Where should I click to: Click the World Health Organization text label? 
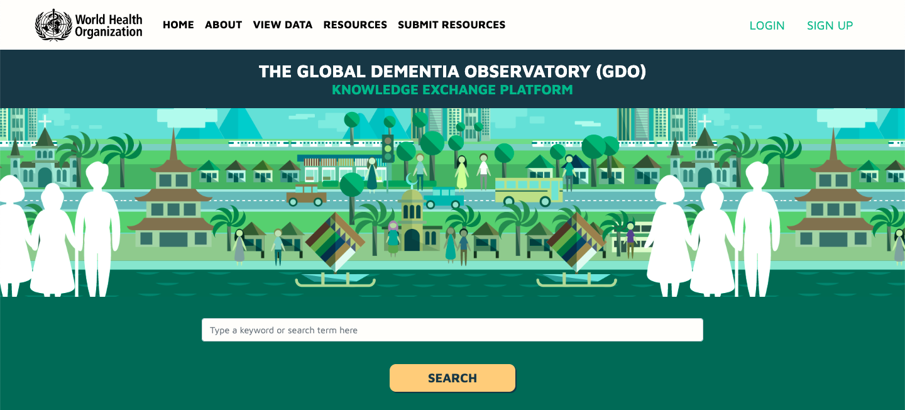pyautogui.click(x=107, y=25)
